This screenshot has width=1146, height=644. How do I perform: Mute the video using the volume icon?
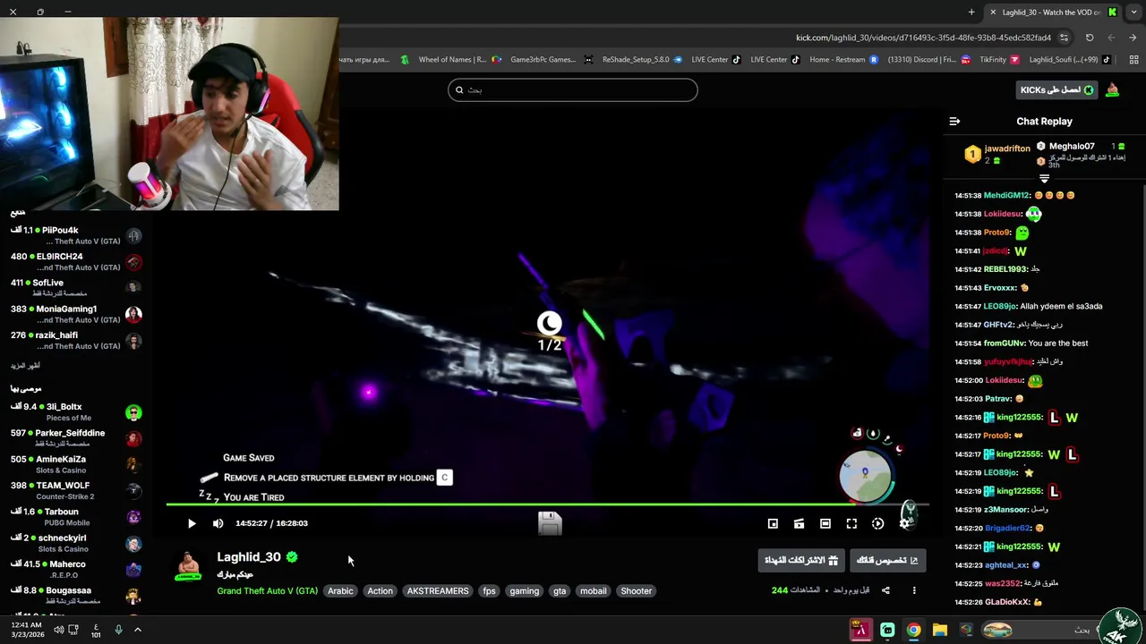click(218, 523)
